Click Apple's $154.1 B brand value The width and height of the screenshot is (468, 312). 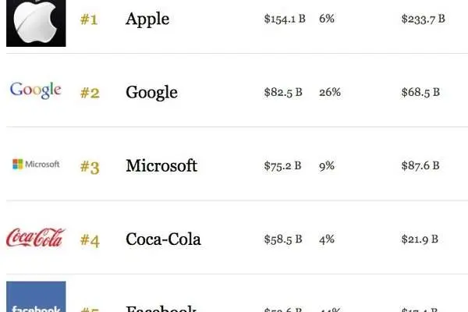click(285, 19)
